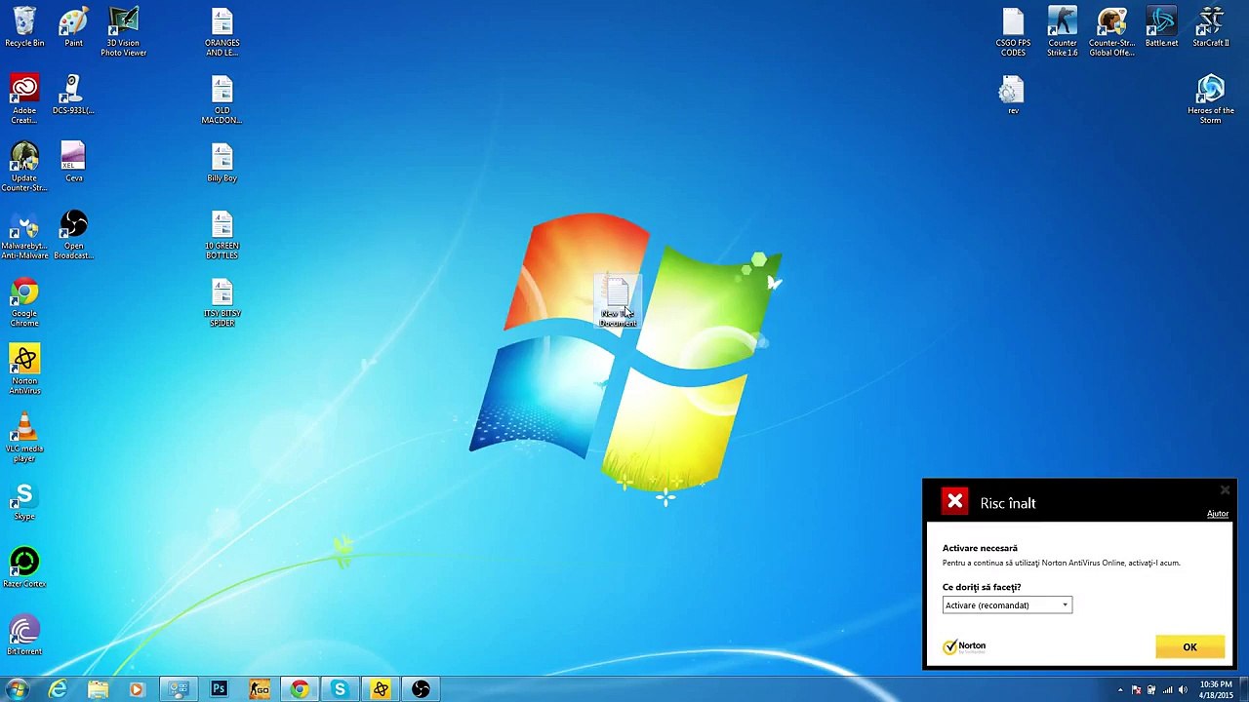
Task: Switch to Skype on the taskbar
Action: pyautogui.click(x=340, y=689)
